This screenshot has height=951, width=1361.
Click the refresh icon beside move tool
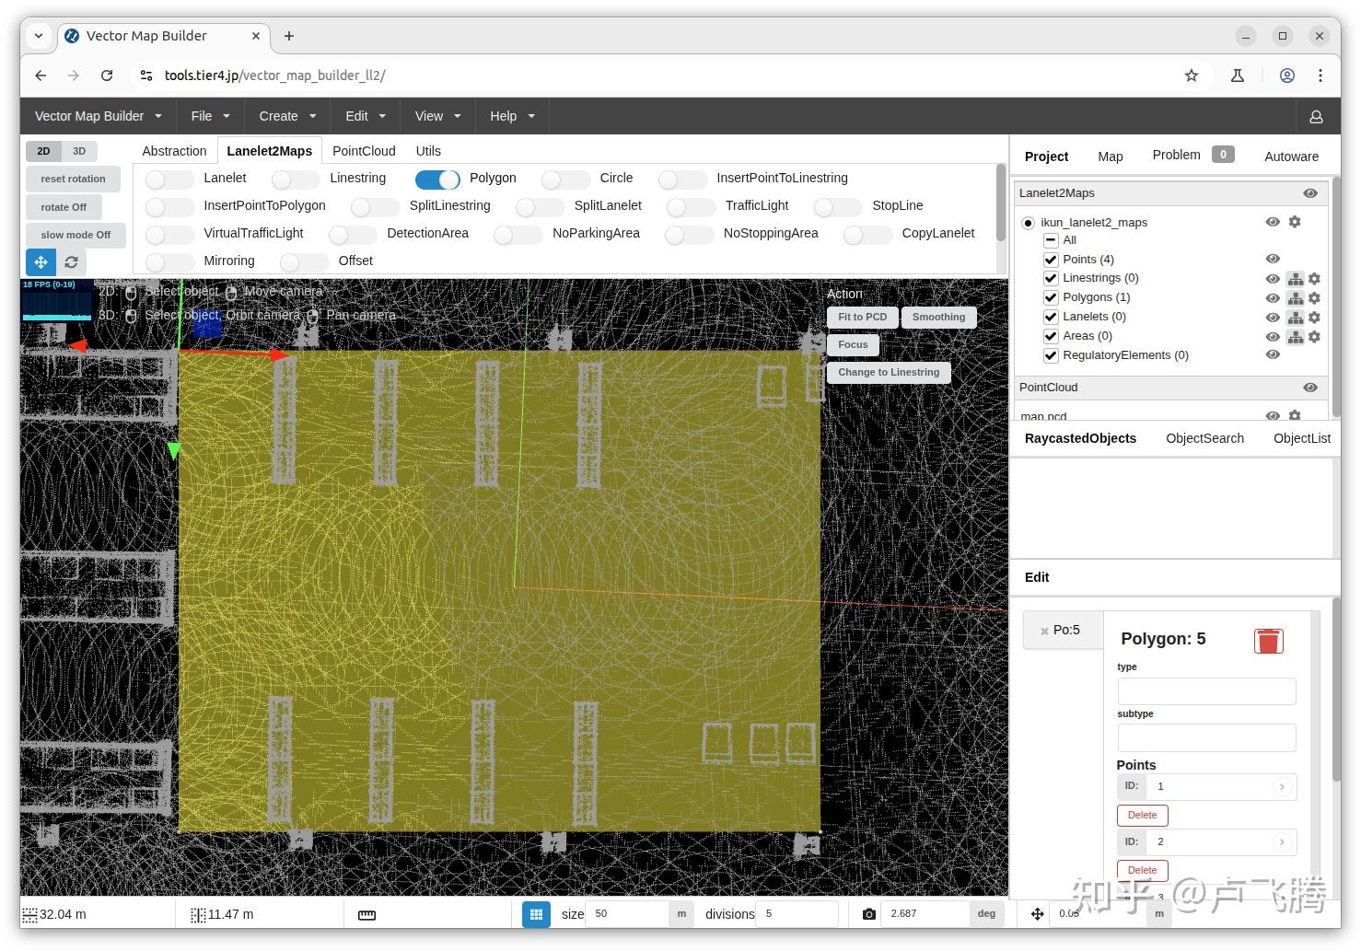tap(71, 262)
